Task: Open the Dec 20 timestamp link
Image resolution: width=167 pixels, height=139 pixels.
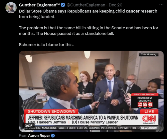Action: tap(116, 5)
